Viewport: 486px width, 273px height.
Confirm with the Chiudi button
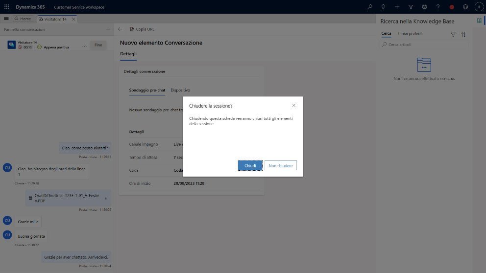[x=250, y=166]
